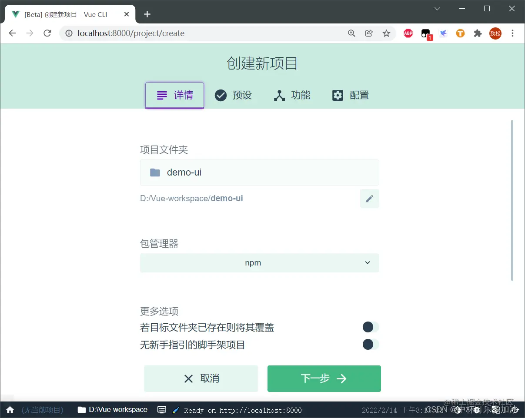Click the folder icon inside the demo-ui field
The height and width of the screenshot is (418, 525).
pyautogui.click(x=155, y=173)
